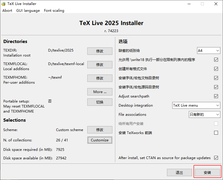Click the 缺省的纸张给 label
This screenshot has height=180, width=223.
coord(129,51)
